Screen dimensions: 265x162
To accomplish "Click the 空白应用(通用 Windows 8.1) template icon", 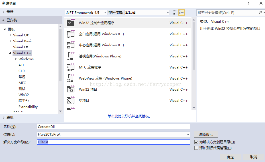I will coord(71,34).
